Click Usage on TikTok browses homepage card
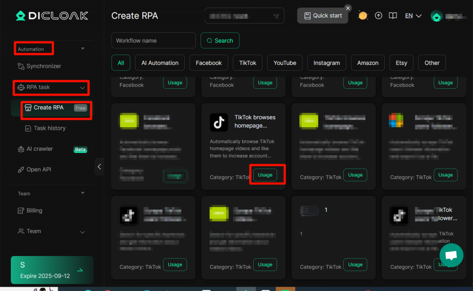 tap(265, 175)
